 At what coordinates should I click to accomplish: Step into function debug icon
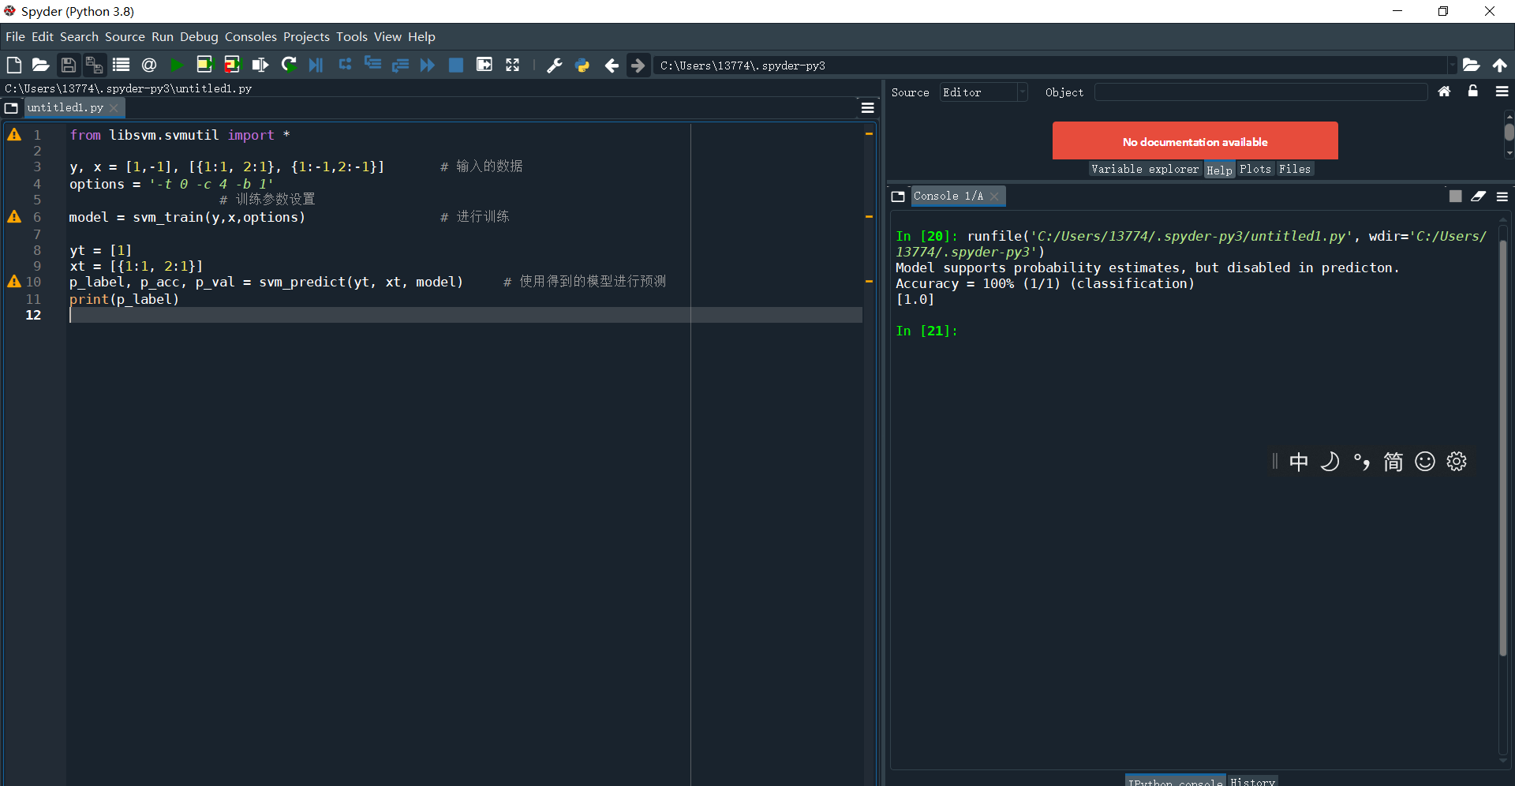(372, 65)
